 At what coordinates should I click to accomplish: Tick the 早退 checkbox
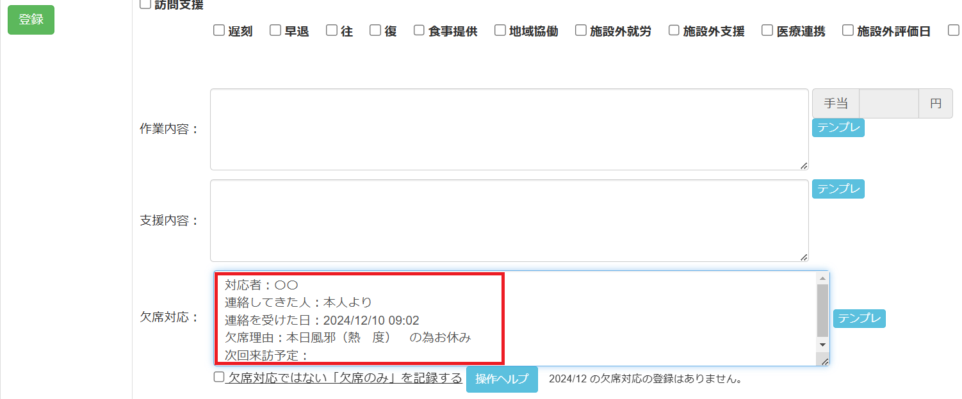[275, 30]
